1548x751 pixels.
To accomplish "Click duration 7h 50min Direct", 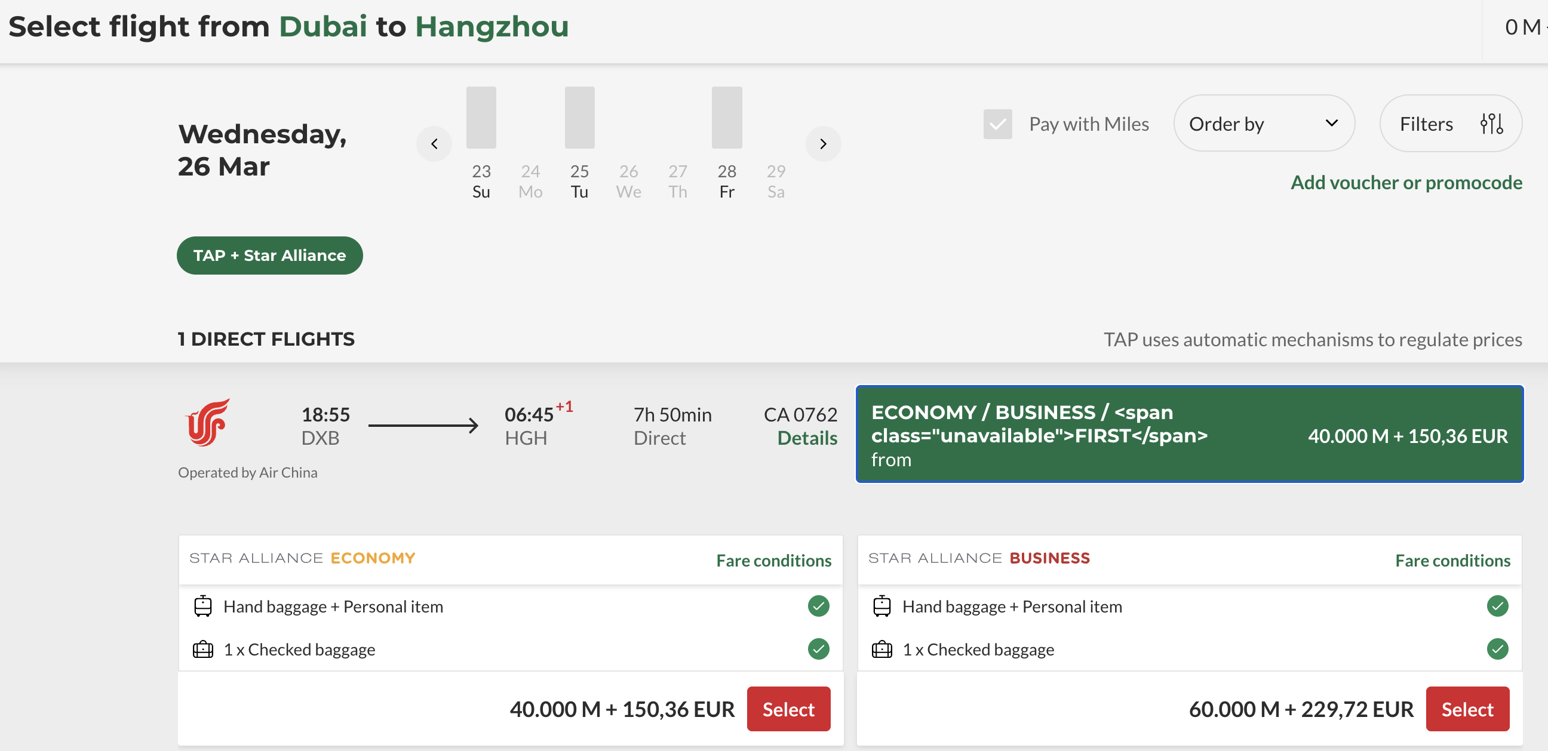I will tap(672, 426).
